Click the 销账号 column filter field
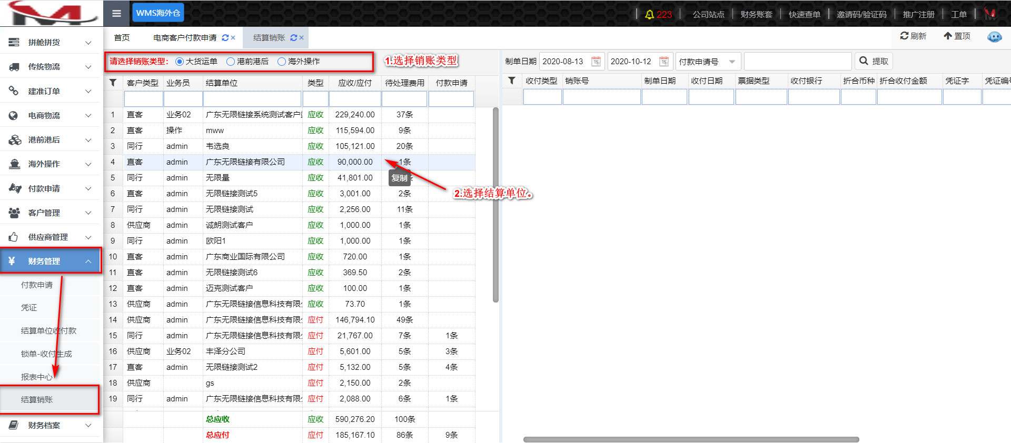This screenshot has width=1011, height=443. pos(601,97)
